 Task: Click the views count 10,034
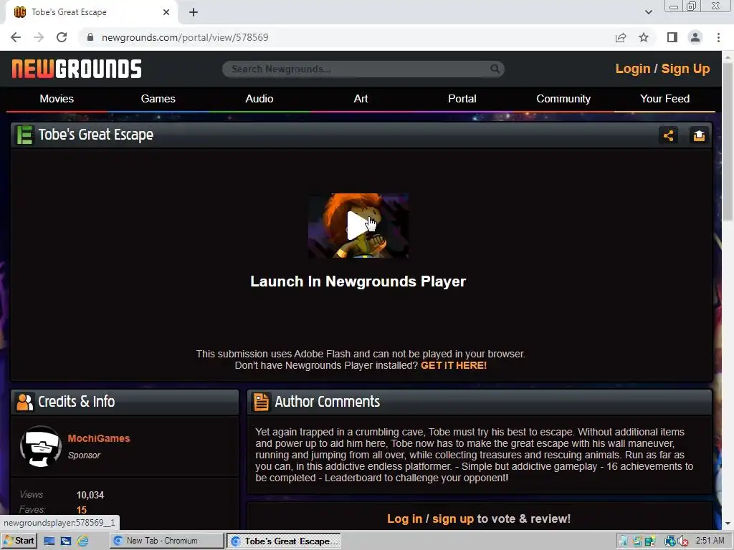[90, 495]
